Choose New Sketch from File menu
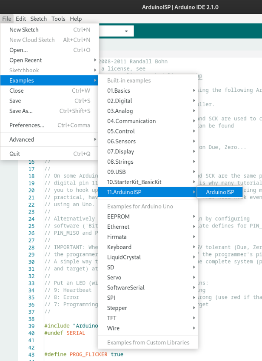 click(x=49, y=30)
